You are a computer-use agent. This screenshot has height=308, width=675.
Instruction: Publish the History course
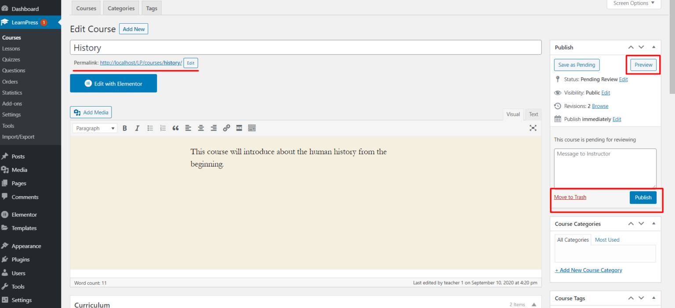coord(643,197)
